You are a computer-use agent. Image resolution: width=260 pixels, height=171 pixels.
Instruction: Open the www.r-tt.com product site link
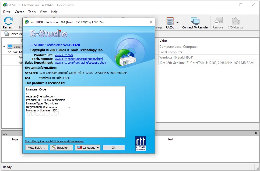64,55
